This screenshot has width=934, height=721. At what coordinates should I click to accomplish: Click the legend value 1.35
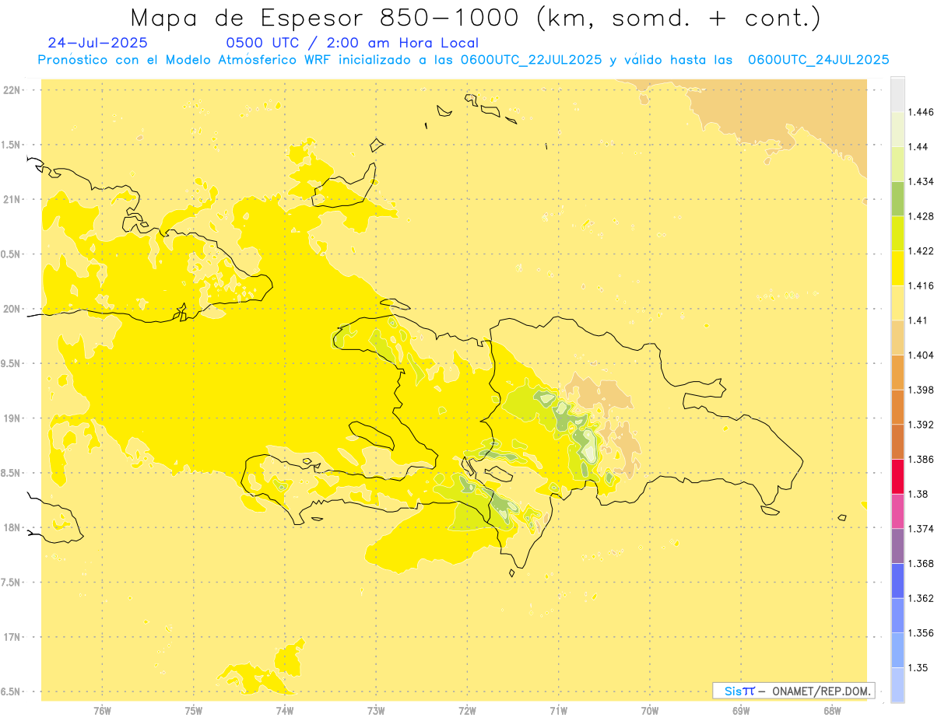click(x=918, y=668)
